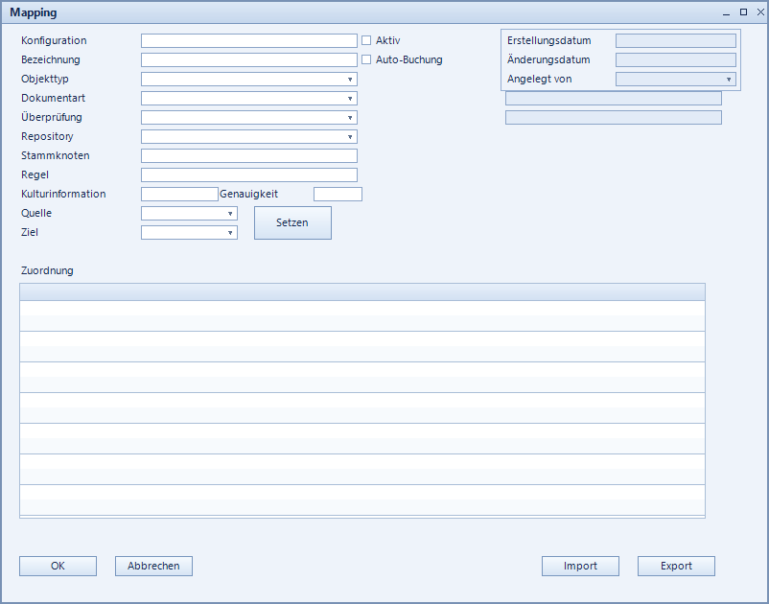
Task: Click into the Stammknoten field
Action: tap(249, 156)
